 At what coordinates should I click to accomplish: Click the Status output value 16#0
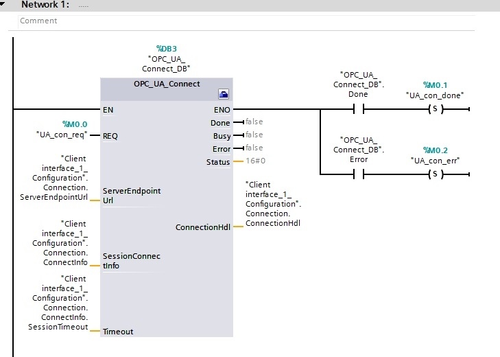coord(255,161)
